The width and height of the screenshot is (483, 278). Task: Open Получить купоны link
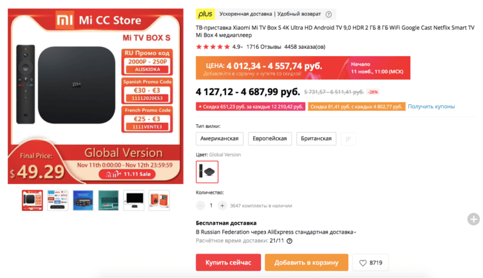[x=431, y=107]
